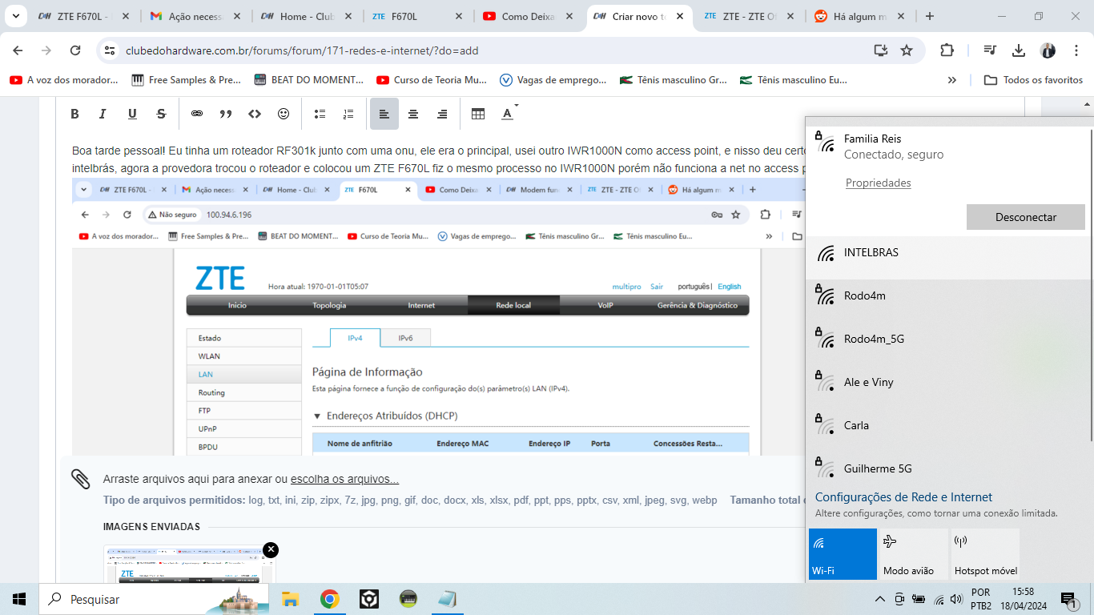Image resolution: width=1094 pixels, height=615 pixels.
Task: Apply underline formatting
Action: tap(132, 114)
